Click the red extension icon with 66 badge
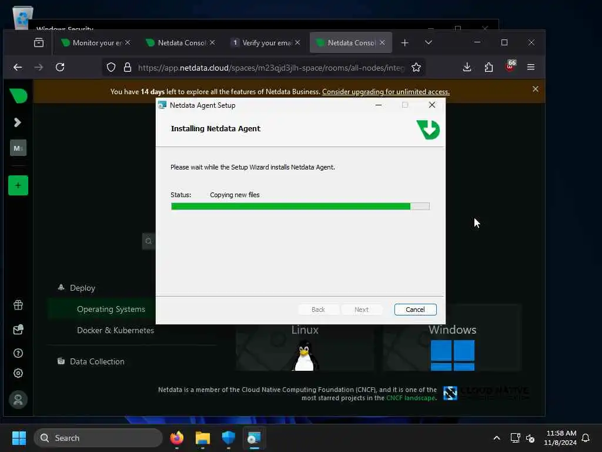 [x=510, y=66]
